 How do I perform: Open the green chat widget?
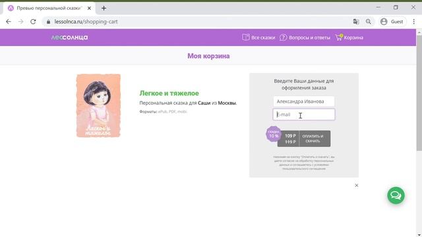click(396, 196)
